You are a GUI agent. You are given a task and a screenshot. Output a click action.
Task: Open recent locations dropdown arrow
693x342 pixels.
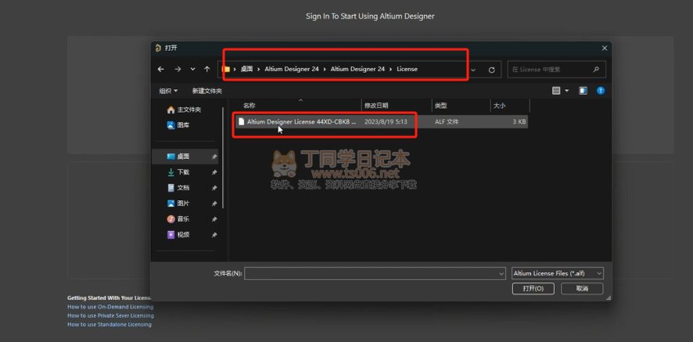[192, 69]
